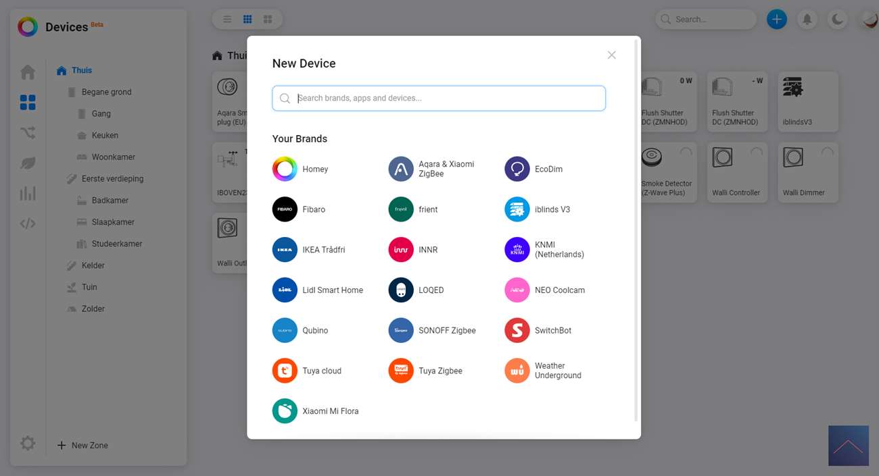Viewport: 879px width, 476px height.
Task: Open Settings from the gear icon
Action: point(28,443)
